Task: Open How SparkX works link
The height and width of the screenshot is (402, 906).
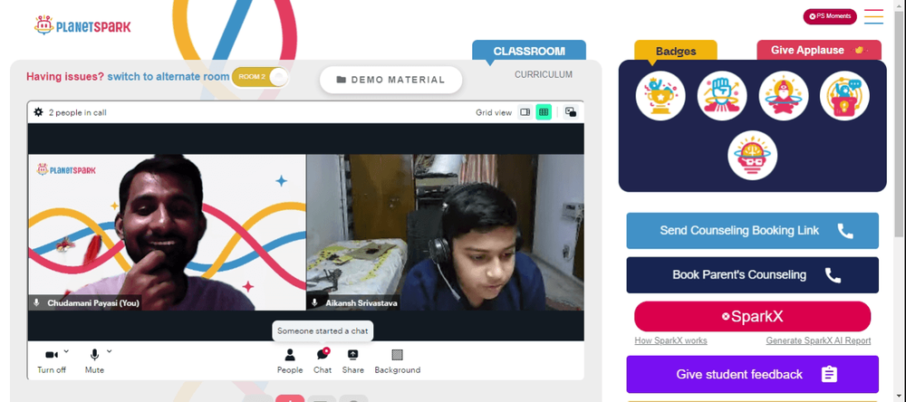Action: pyautogui.click(x=670, y=340)
